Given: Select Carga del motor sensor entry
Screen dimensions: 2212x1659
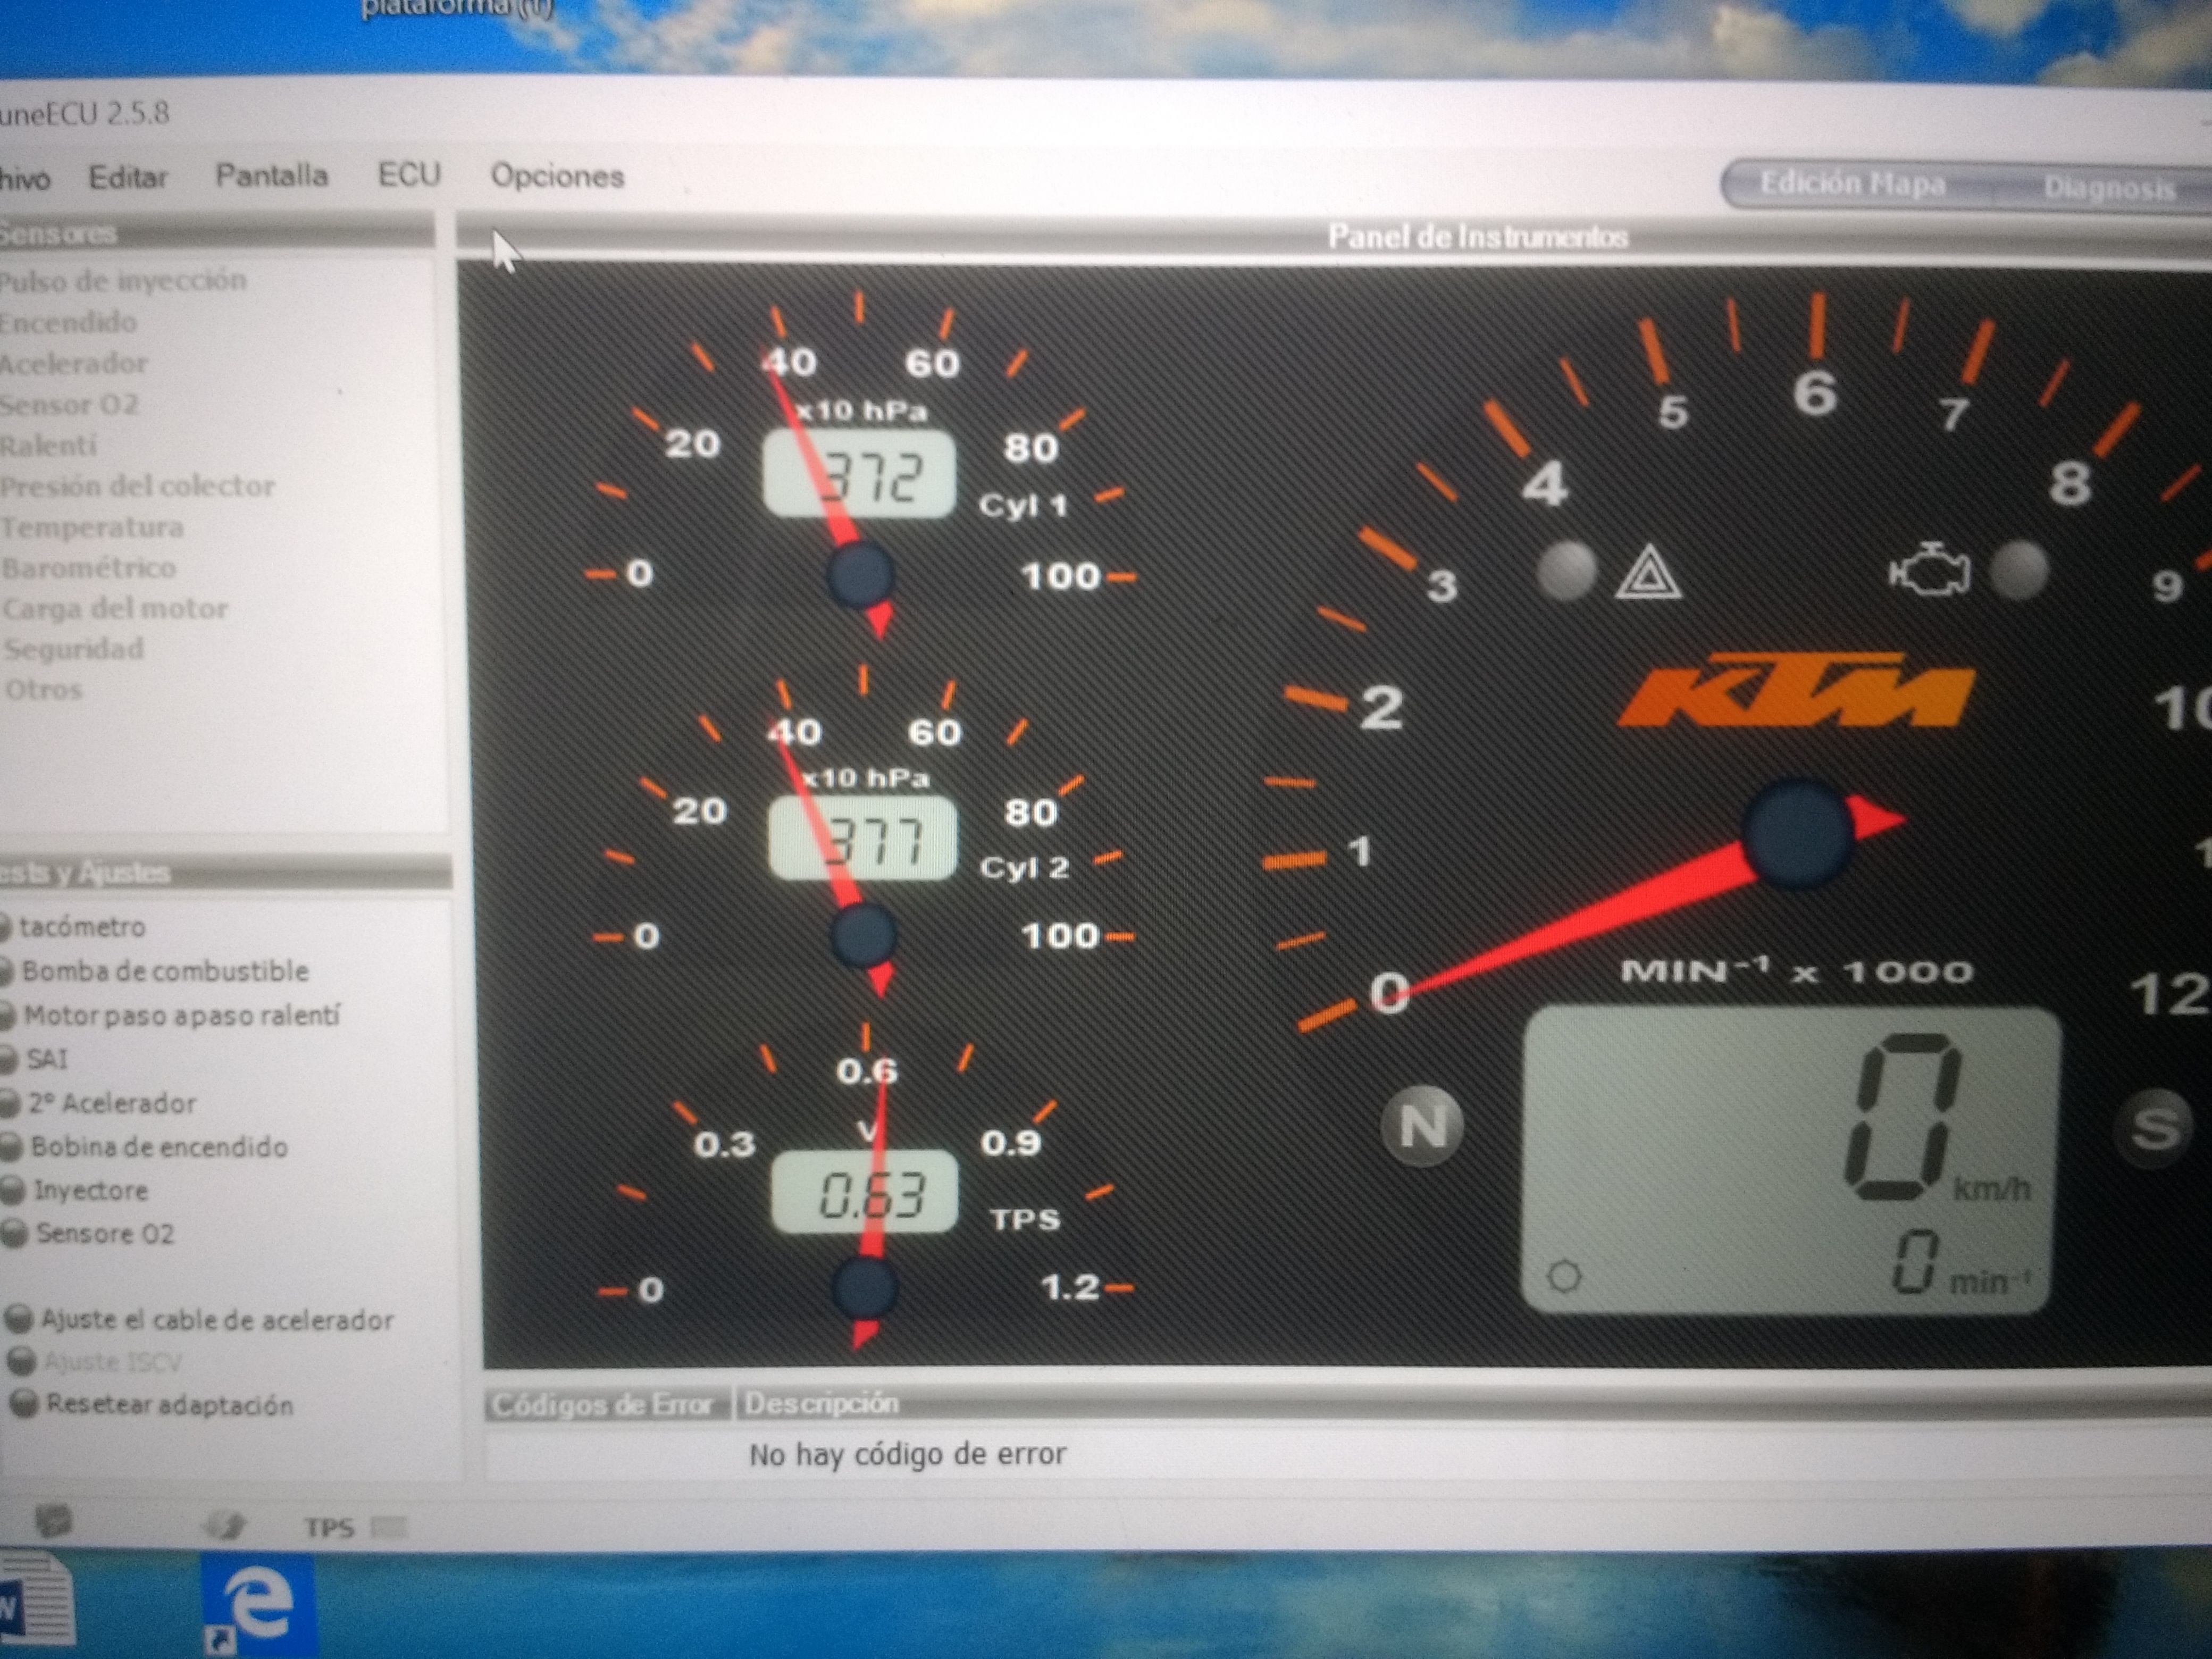Looking at the screenshot, I should click(x=115, y=608).
